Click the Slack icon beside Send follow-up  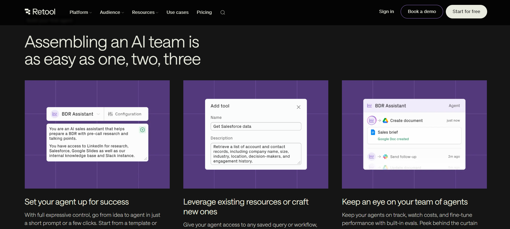click(385, 157)
